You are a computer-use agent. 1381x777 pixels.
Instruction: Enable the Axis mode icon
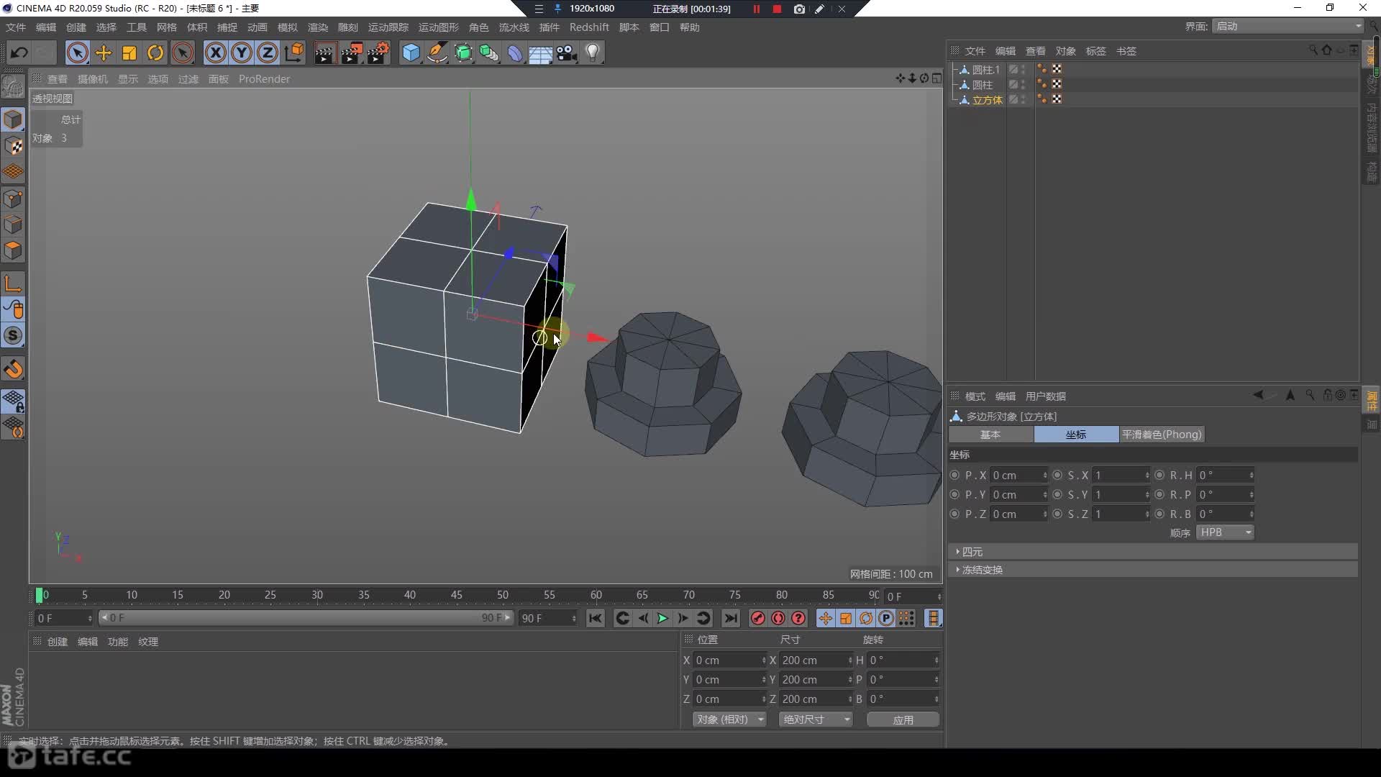click(13, 283)
